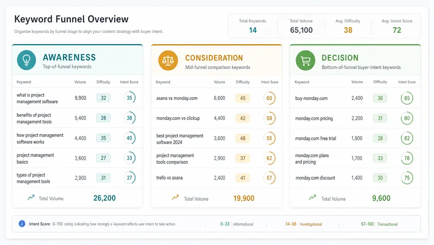Click intent score ring 75 for 'monday.com discount'

(x=407, y=178)
